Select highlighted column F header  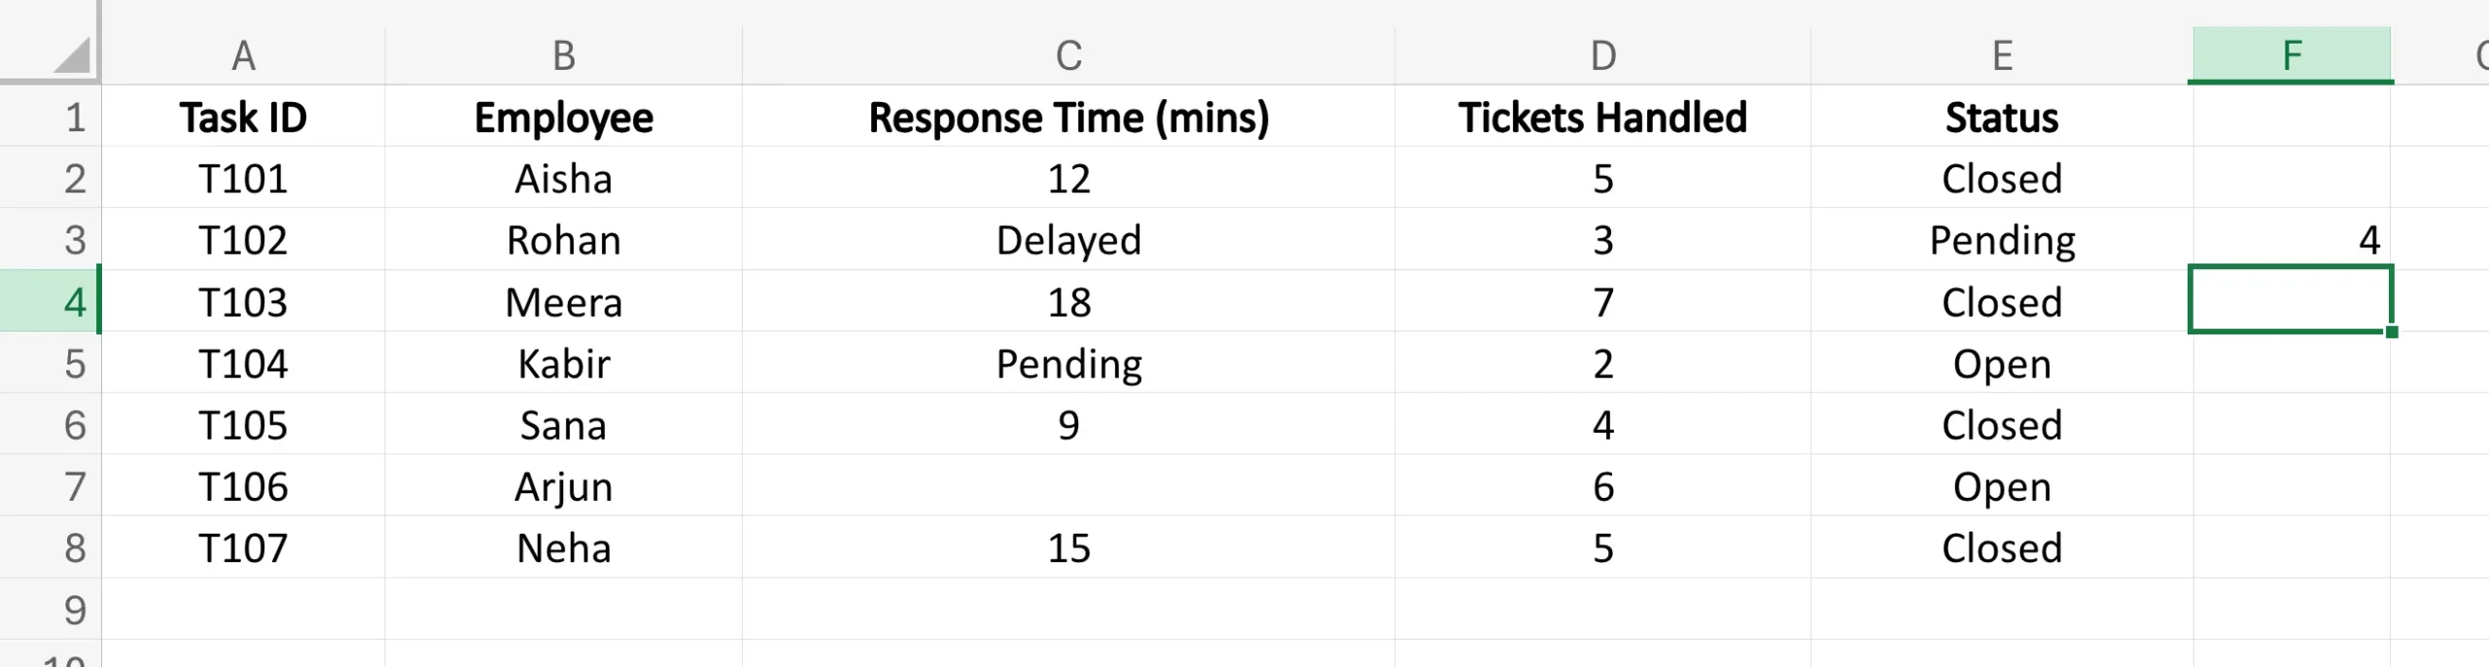pos(2292,56)
